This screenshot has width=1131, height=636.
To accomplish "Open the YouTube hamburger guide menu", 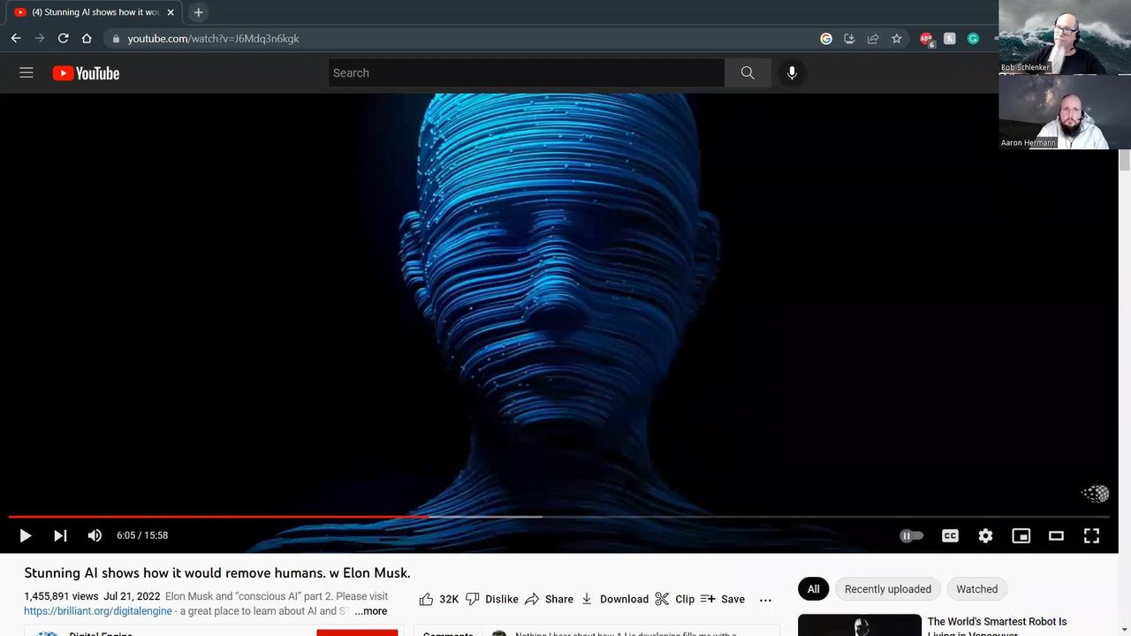I will 27,73.
